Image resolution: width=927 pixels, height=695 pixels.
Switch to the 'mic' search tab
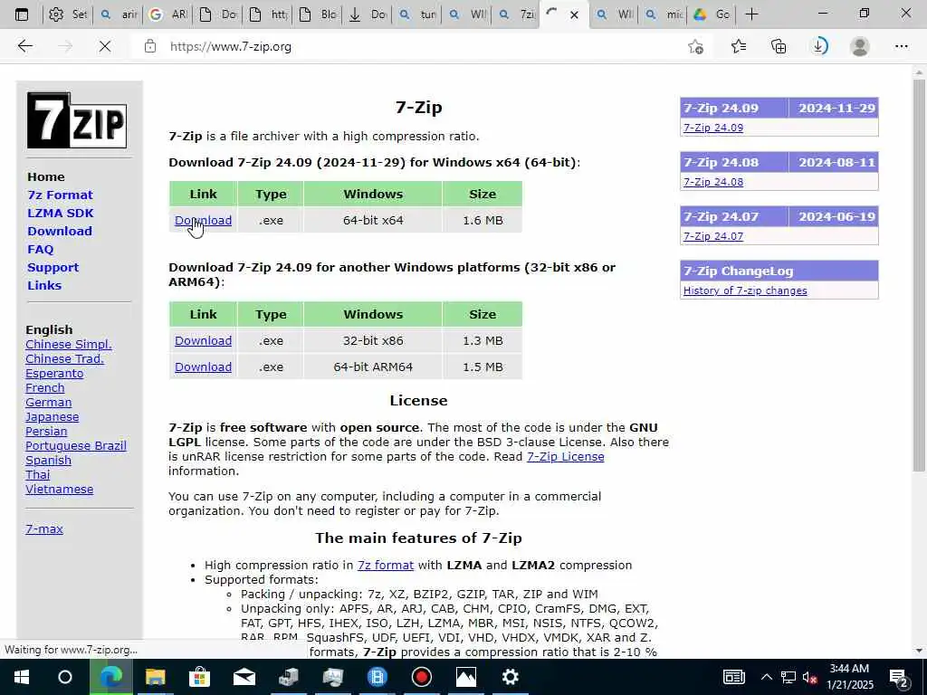pos(664,14)
